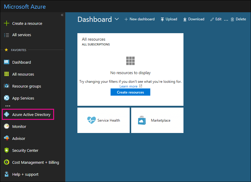This screenshot has width=251, height=182.
Task: Follow the Learn more link
Action: click(x=128, y=86)
